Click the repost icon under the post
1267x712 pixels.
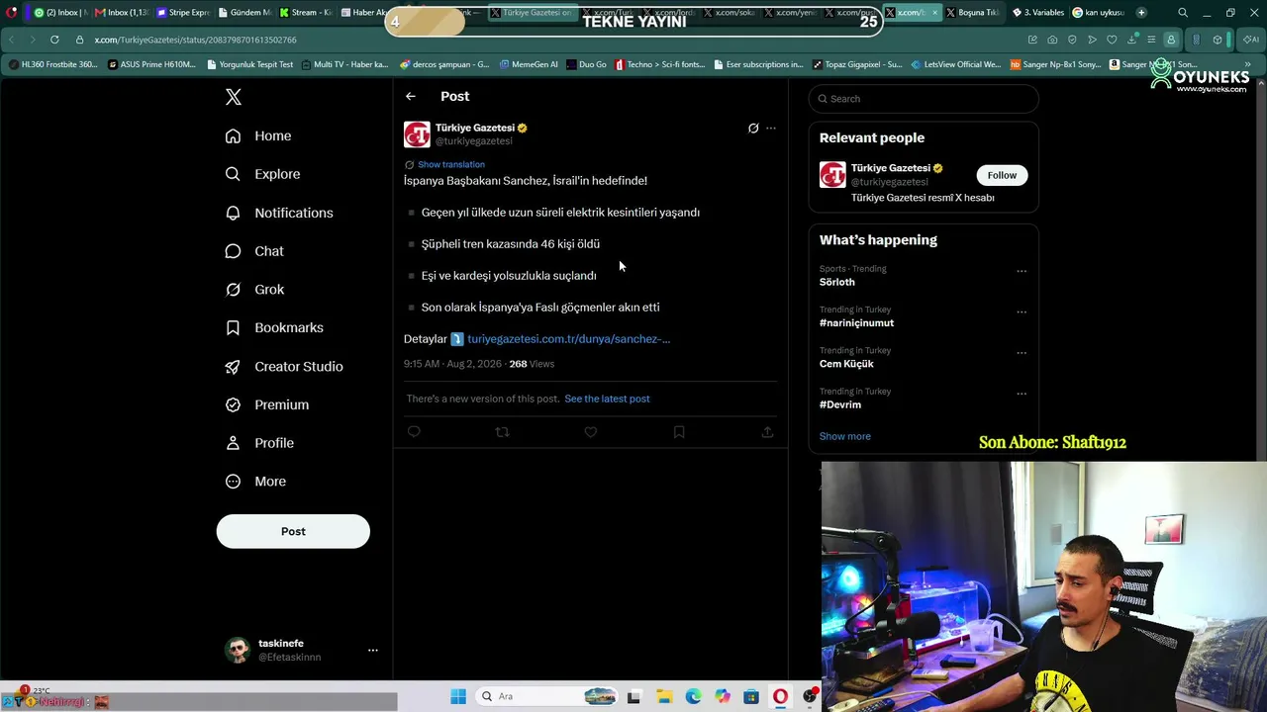coord(502,432)
